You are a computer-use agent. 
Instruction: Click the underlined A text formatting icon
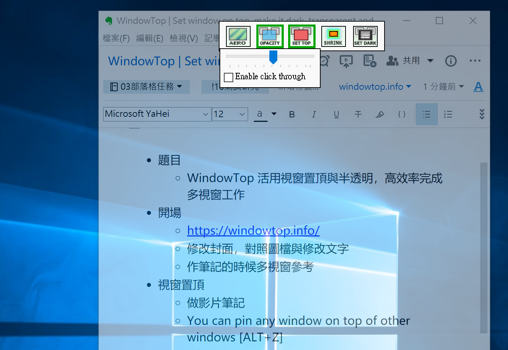click(478, 87)
